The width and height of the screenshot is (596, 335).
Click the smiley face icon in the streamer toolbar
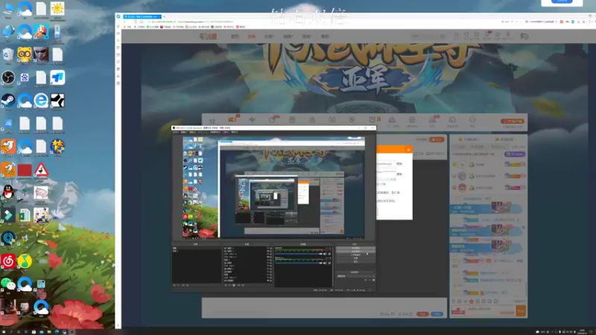click(x=472, y=120)
